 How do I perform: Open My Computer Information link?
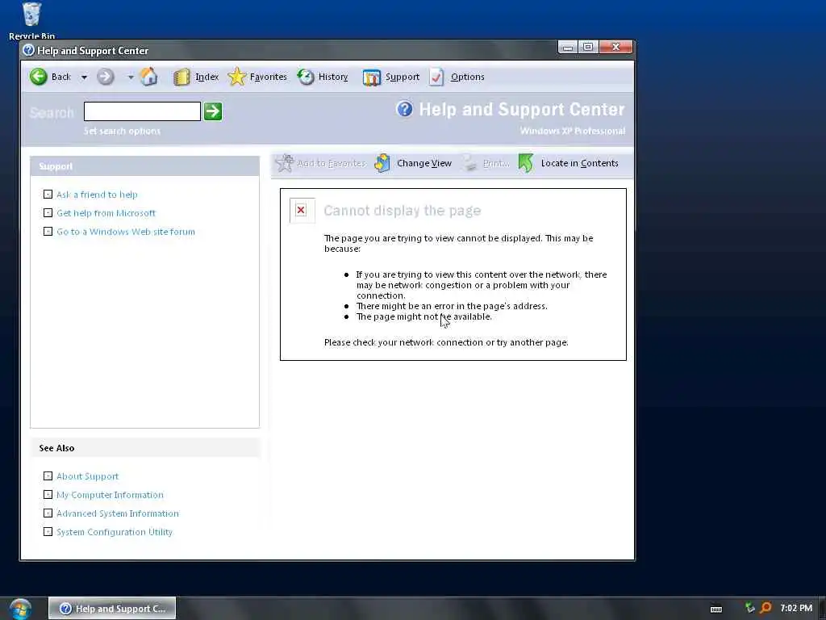click(110, 495)
